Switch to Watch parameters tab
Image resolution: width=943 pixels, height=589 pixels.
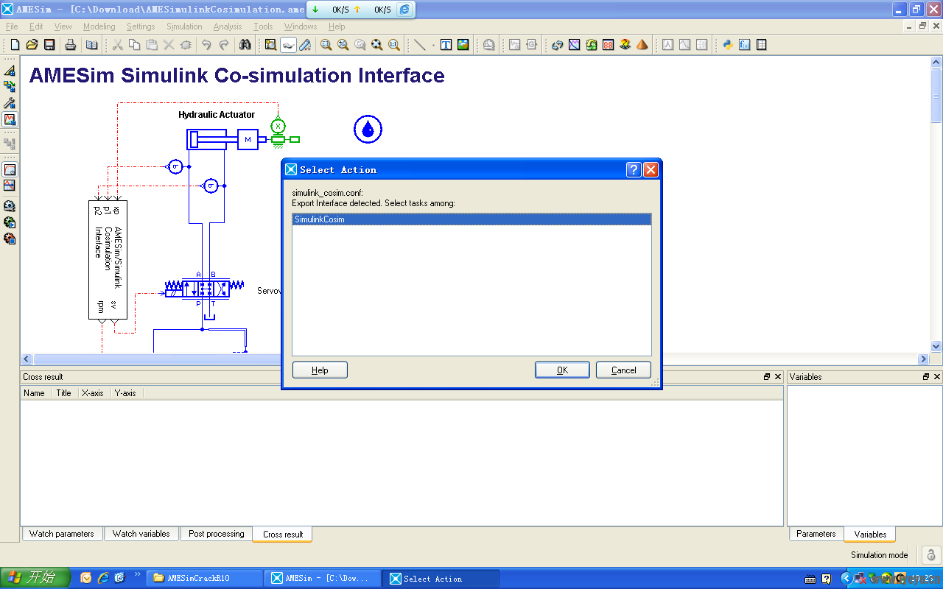[x=62, y=534]
